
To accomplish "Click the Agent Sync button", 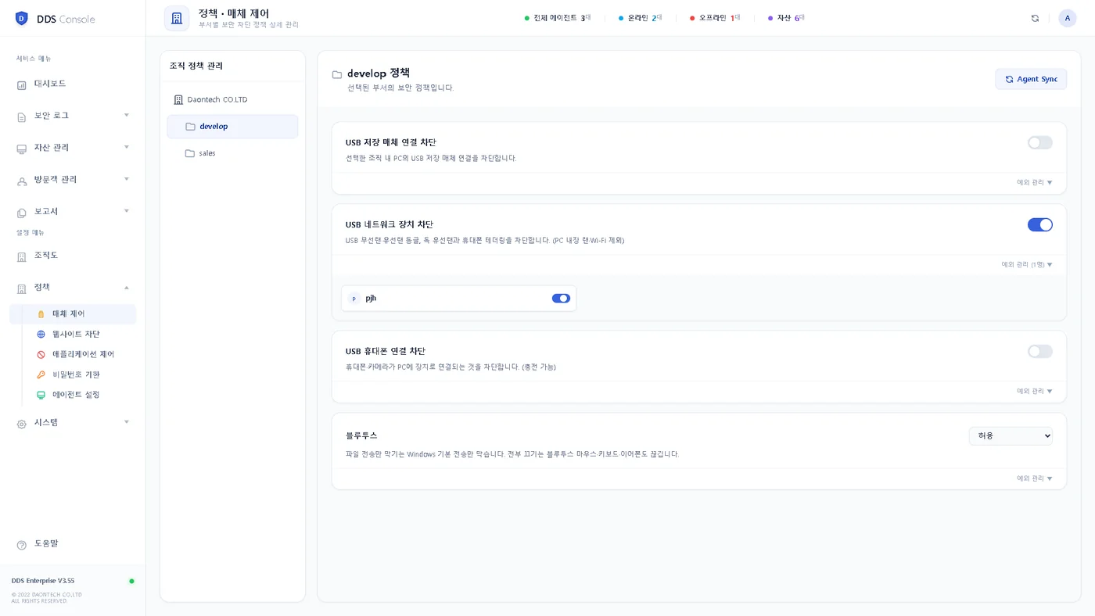I will click(x=1031, y=79).
